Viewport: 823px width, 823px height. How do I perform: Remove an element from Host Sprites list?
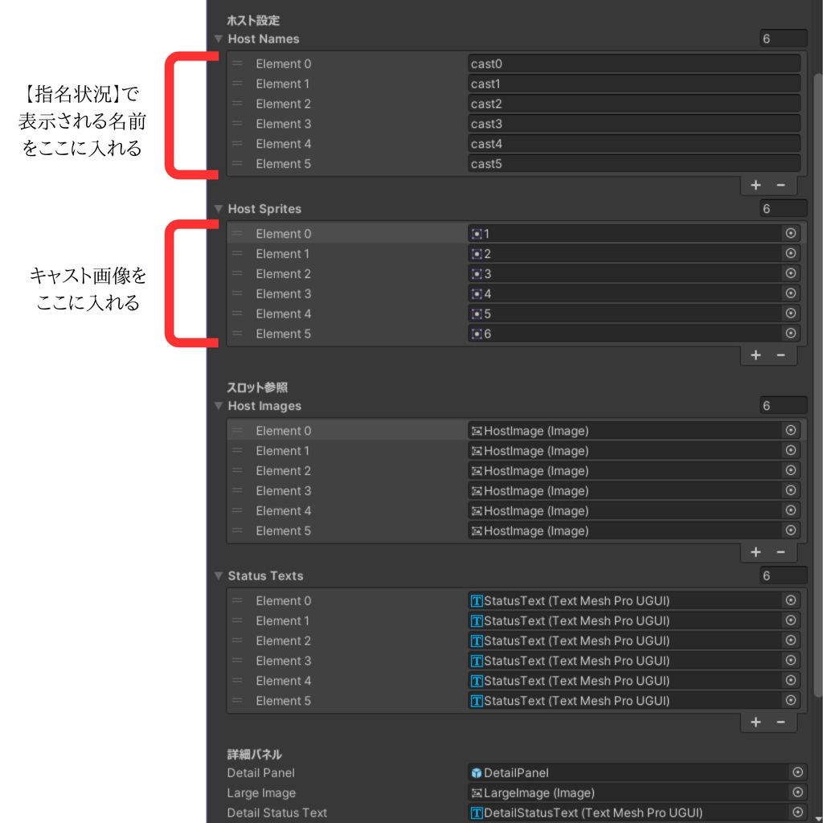(781, 355)
